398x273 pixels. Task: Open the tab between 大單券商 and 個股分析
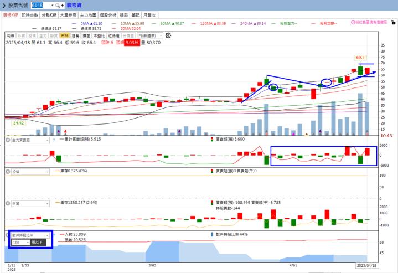[88, 15]
